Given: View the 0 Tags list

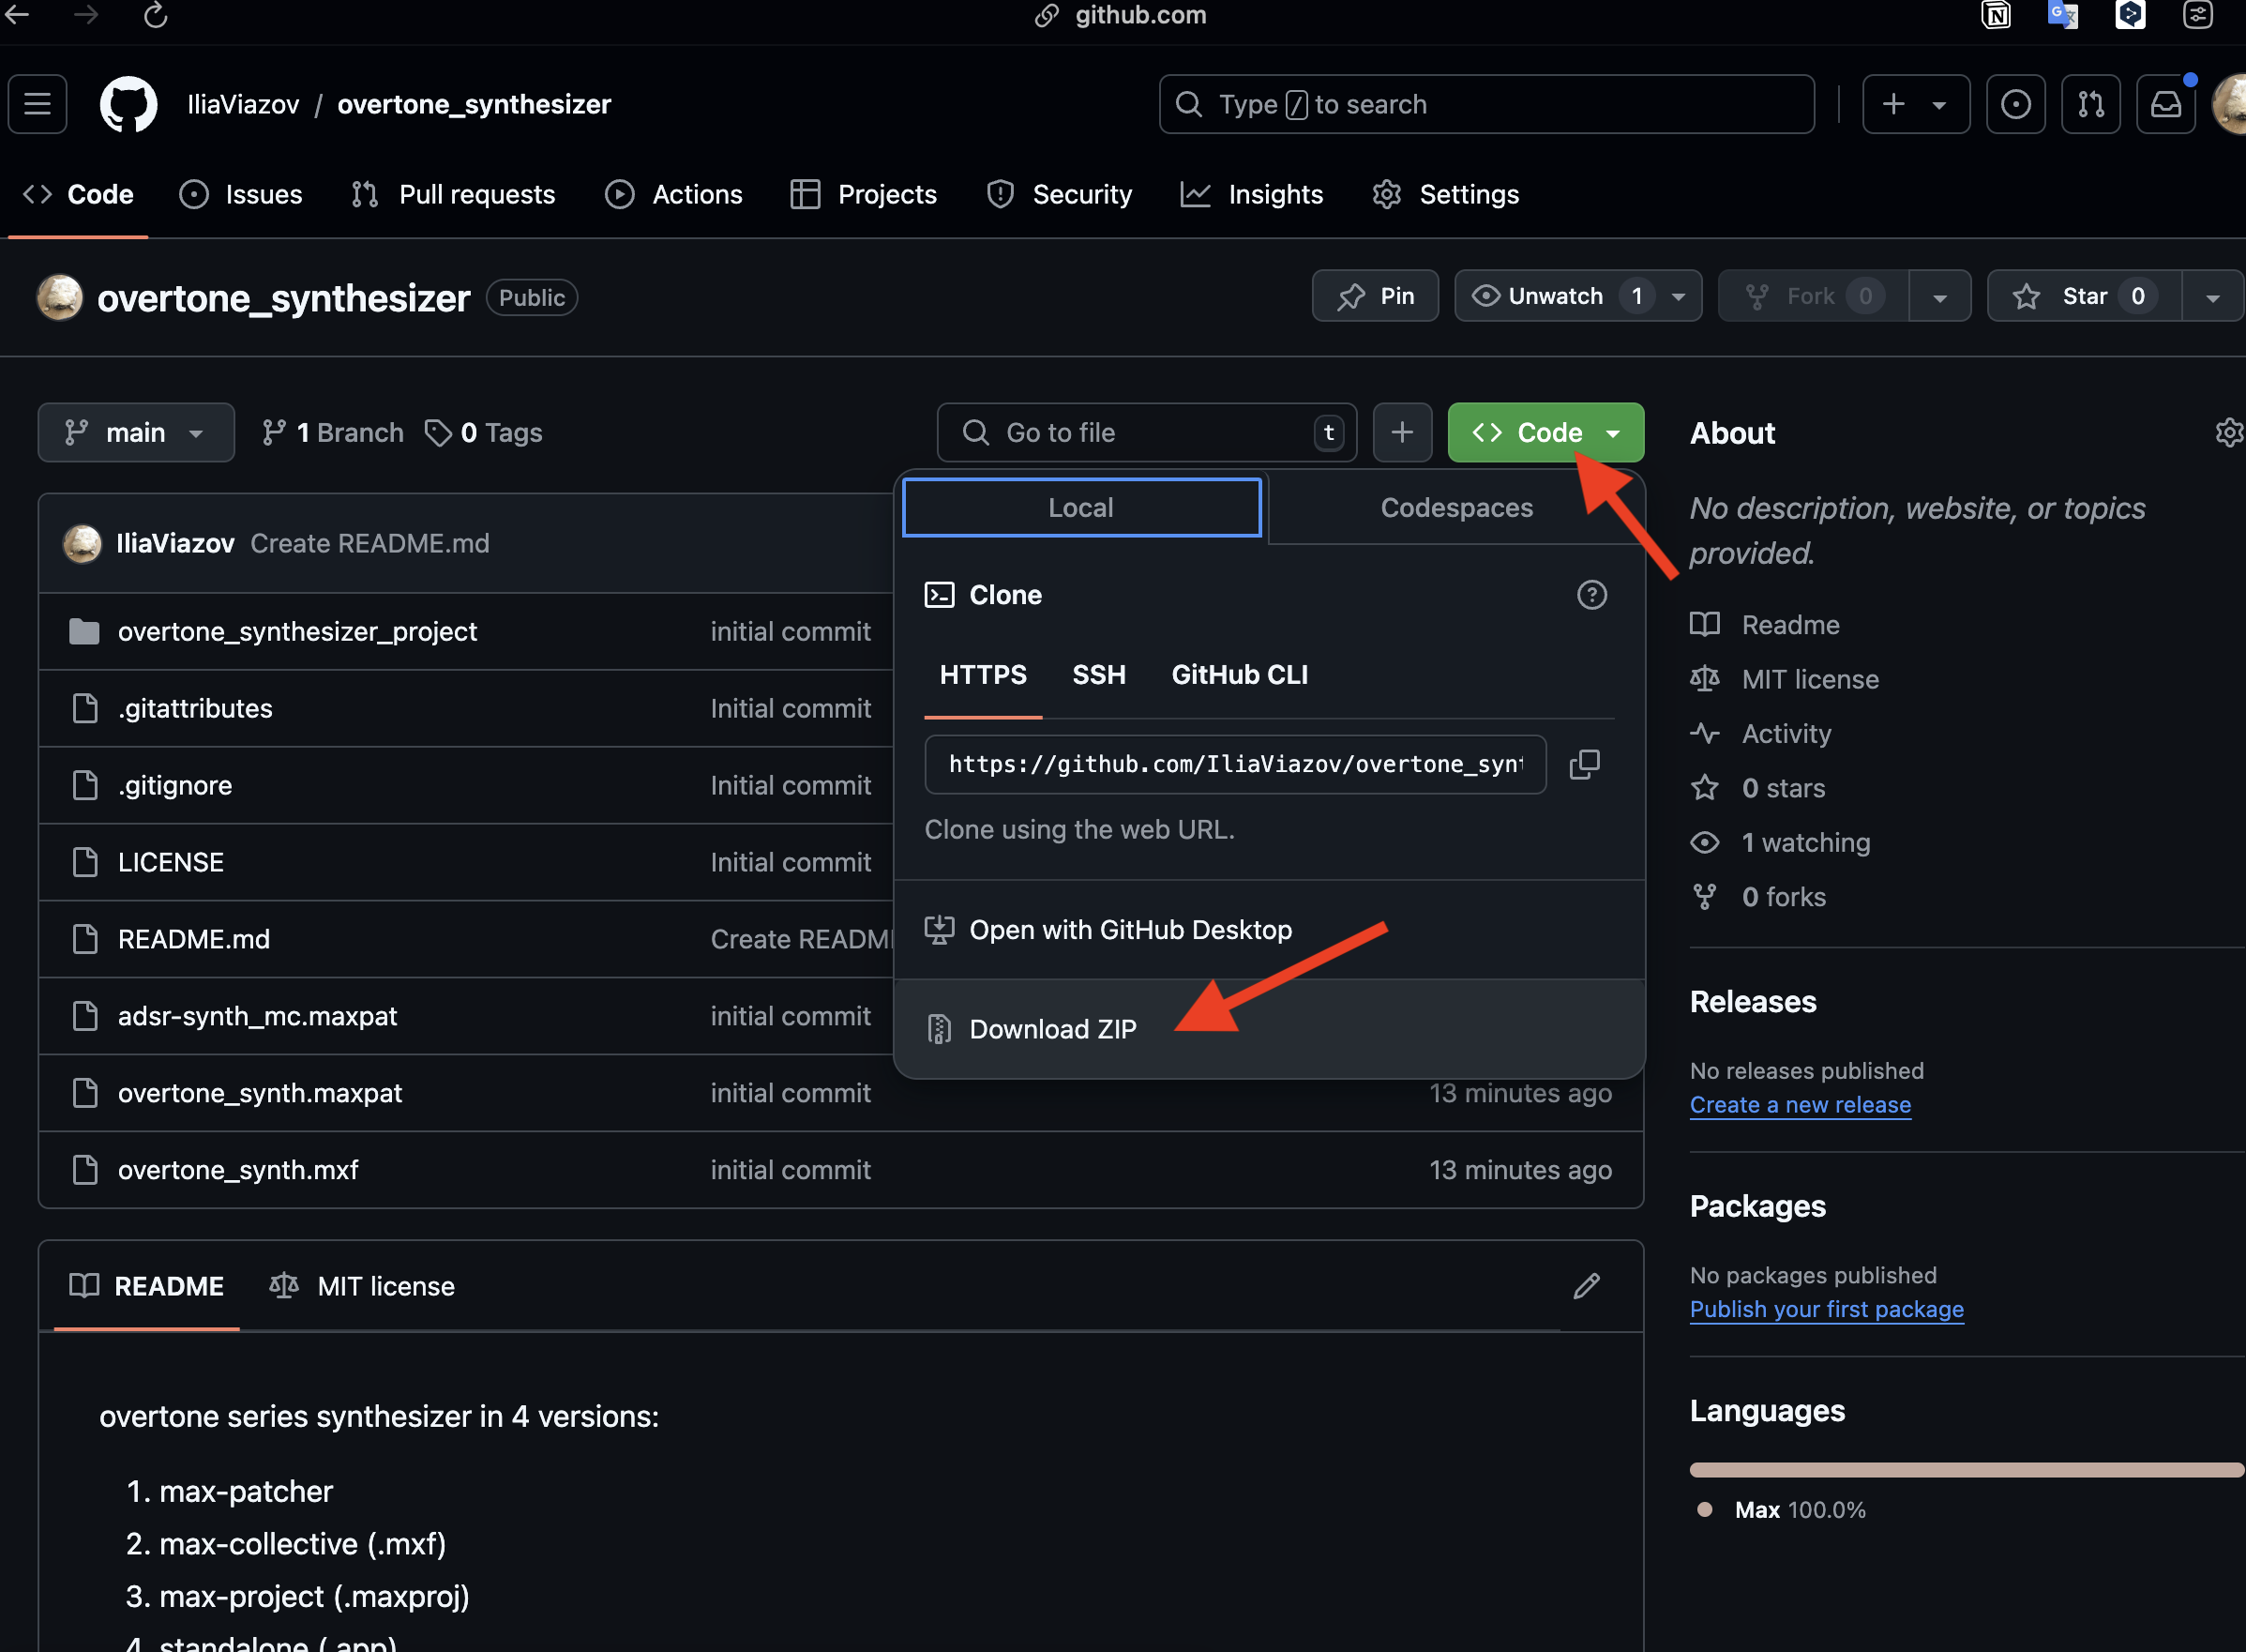Looking at the screenshot, I should (x=484, y=432).
